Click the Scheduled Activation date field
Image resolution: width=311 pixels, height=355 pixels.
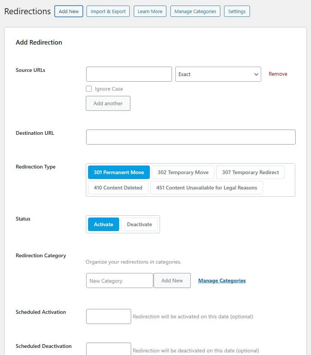click(x=109, y=316)
